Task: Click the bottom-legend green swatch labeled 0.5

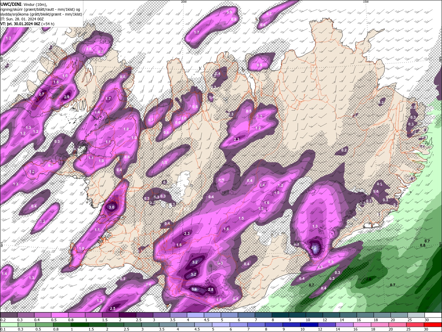Action: pos(45,325)
